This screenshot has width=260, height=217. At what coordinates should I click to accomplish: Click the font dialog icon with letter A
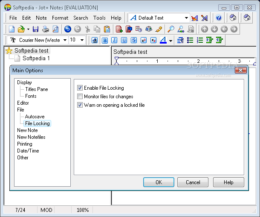[95, 40]
